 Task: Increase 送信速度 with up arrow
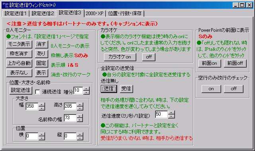point(171,112)
